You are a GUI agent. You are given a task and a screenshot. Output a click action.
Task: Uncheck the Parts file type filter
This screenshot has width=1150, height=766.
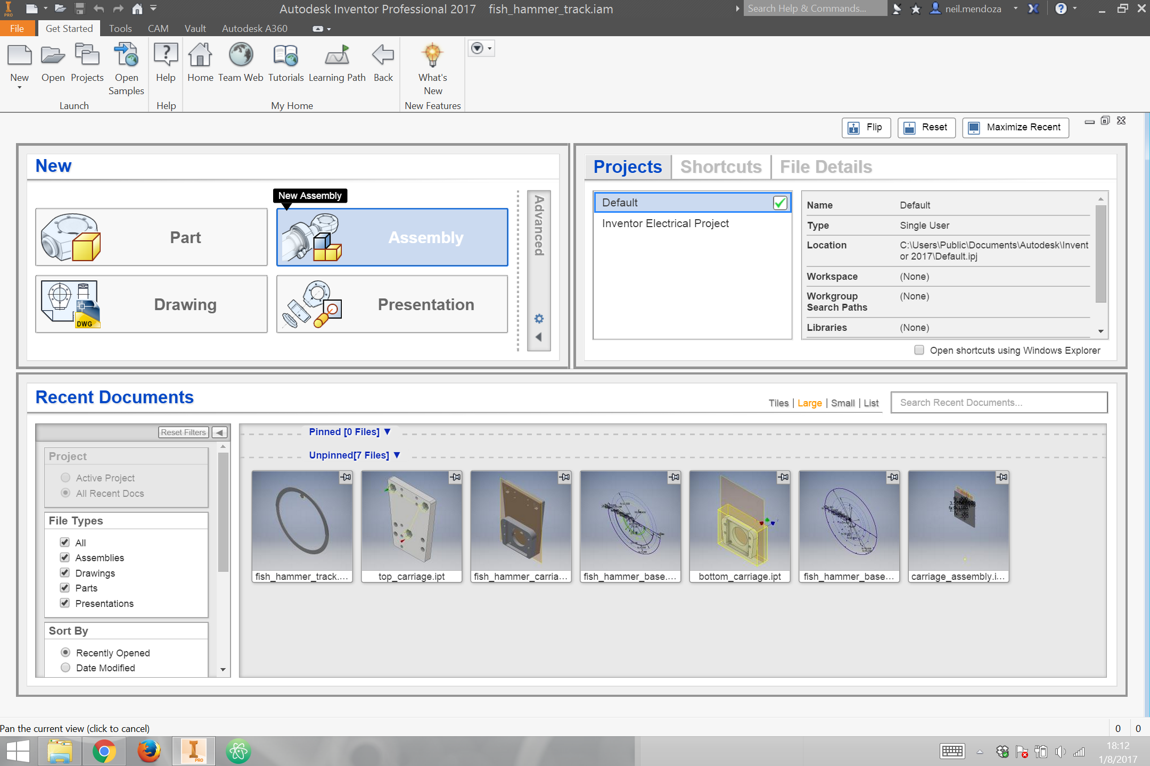coord(65,587)
